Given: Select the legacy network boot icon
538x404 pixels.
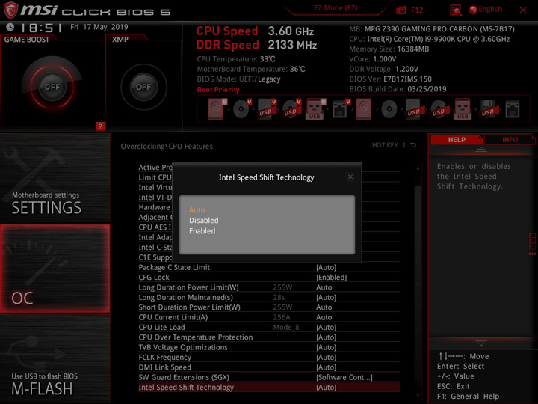Looking at the screenshot, I should [513, 109].
